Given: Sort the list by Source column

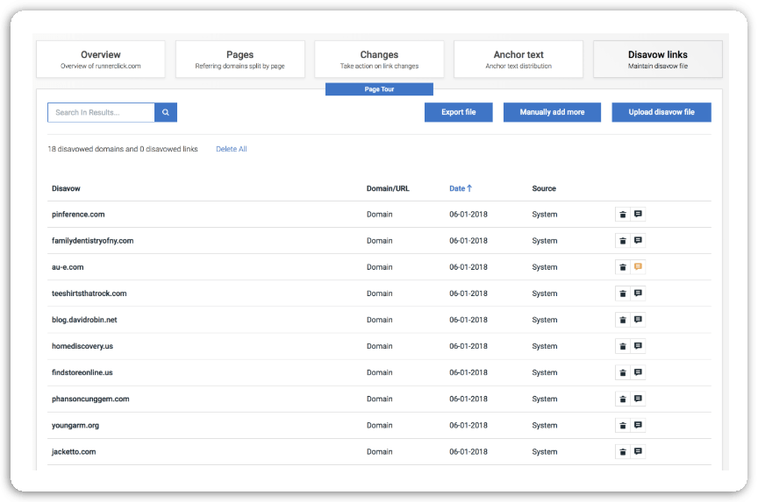Looking at the screenshot, I should point(543,188).
